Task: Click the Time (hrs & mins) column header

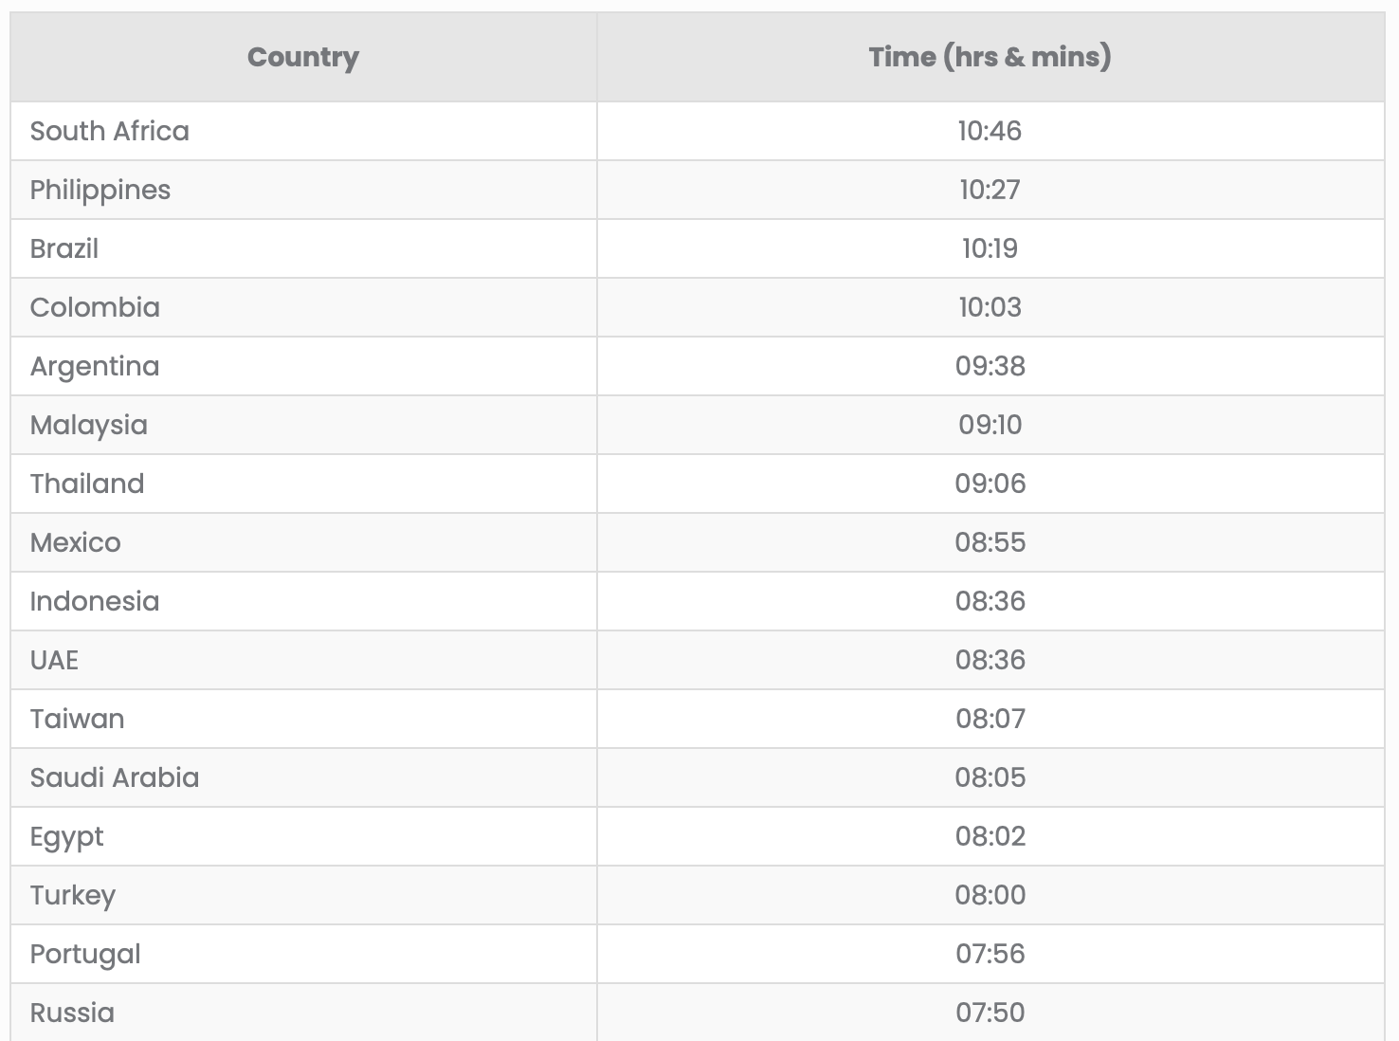Action: (x=990, y=57)
